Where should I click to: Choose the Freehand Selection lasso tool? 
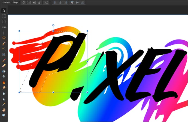pos(4,38)
